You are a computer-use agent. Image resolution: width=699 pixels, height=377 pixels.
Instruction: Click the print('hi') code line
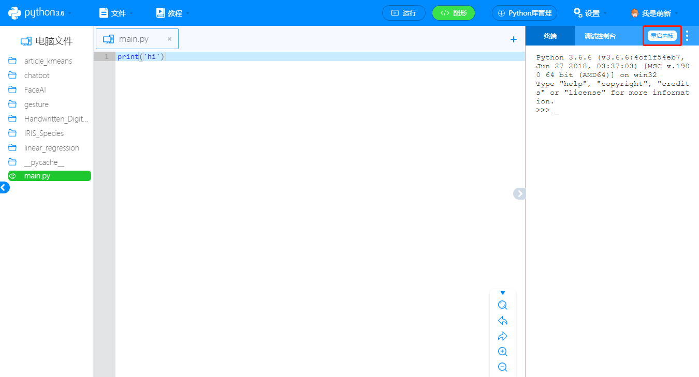pyautogui.click(x=141, y=56)
